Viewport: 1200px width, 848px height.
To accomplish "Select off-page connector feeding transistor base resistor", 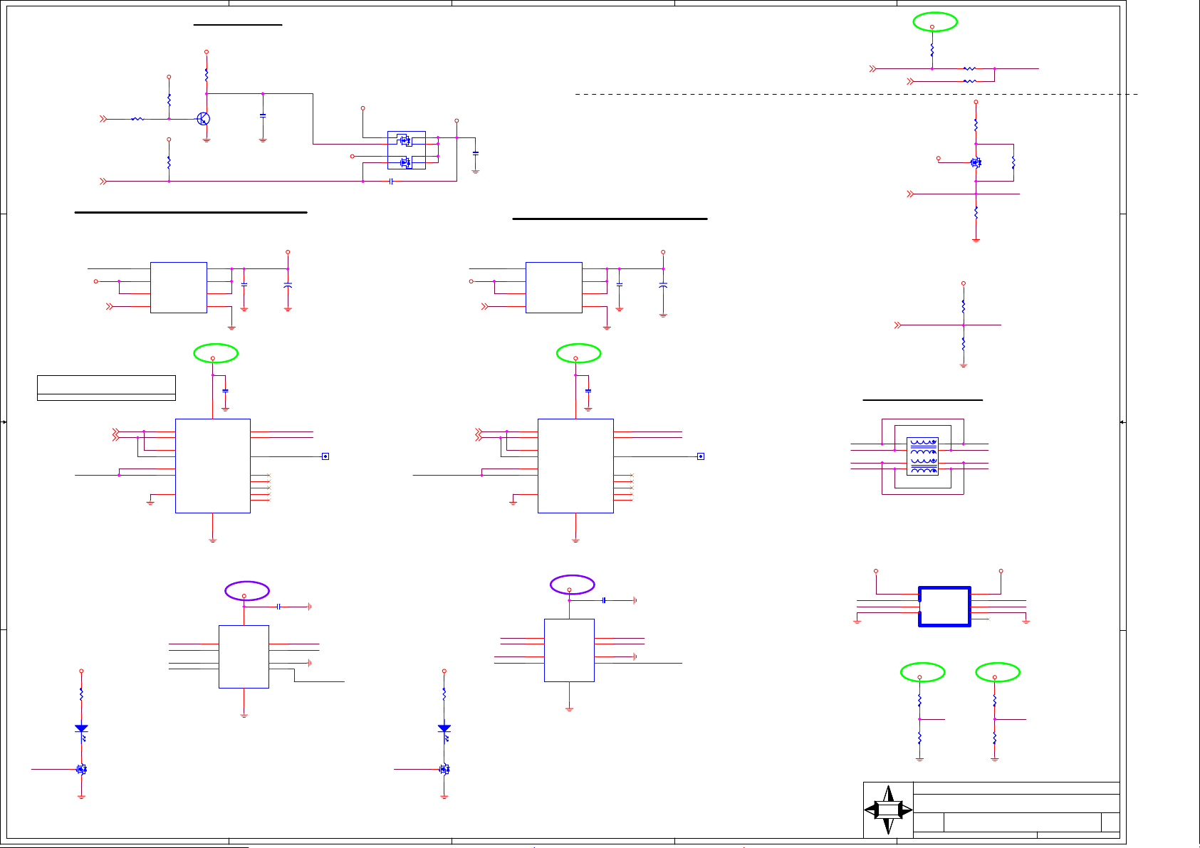I will [103, 119].
